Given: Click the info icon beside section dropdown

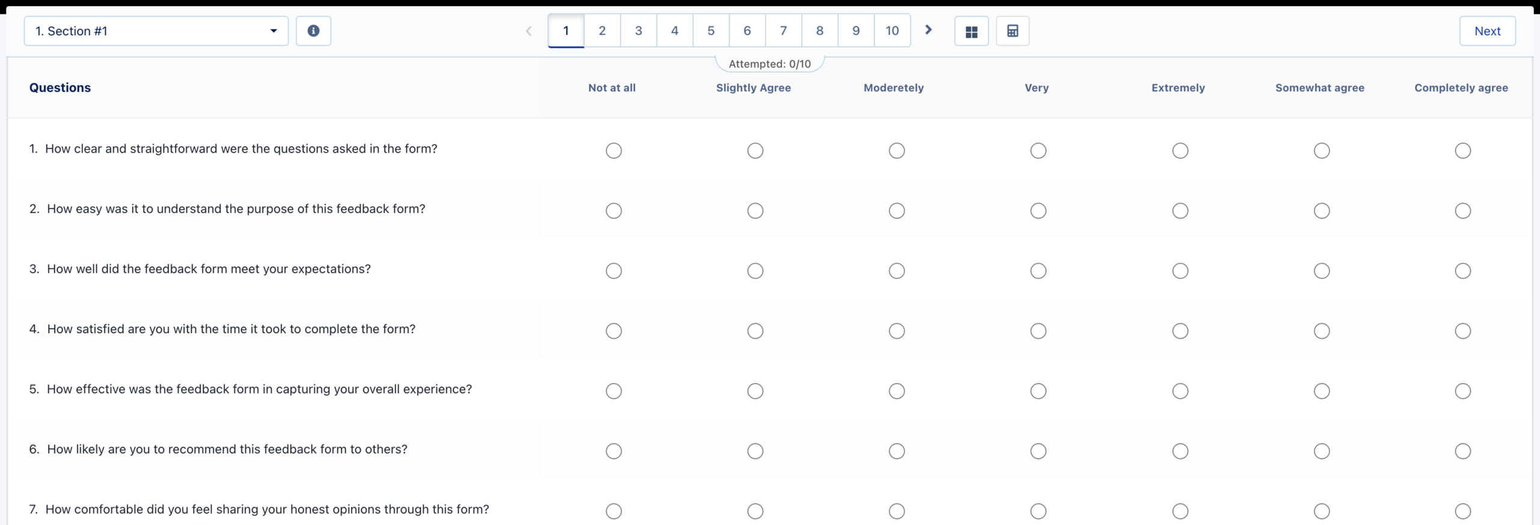Looking at the screenshot, I should 313,31.
